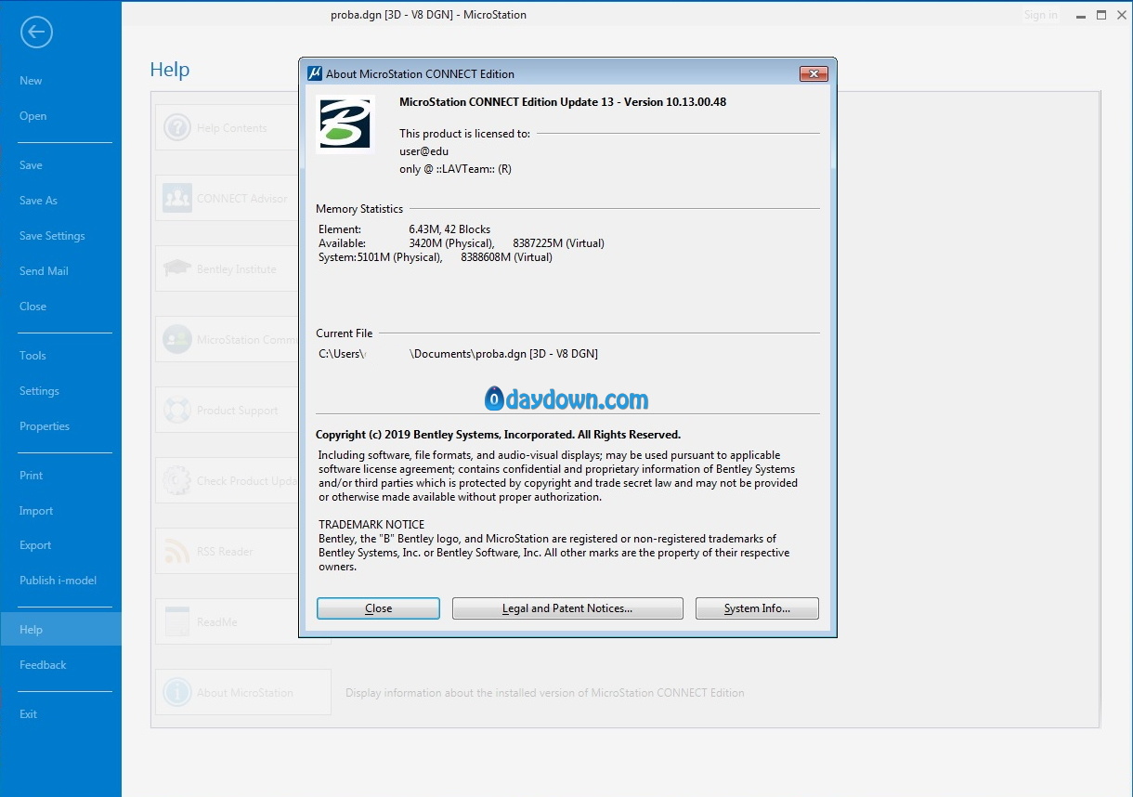Click the licensee text 'user@edu'
Viewport: 1133px width, 797px height.
pos(424,151)
